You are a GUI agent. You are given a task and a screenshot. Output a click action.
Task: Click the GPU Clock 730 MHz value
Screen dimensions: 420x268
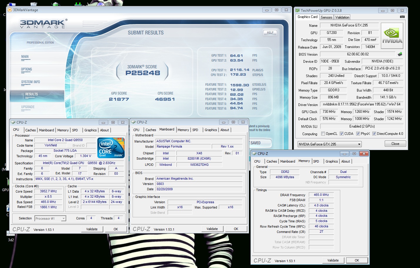329,112
